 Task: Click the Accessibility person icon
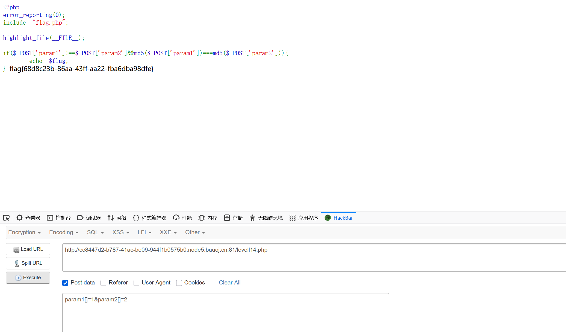pos(252,218)
